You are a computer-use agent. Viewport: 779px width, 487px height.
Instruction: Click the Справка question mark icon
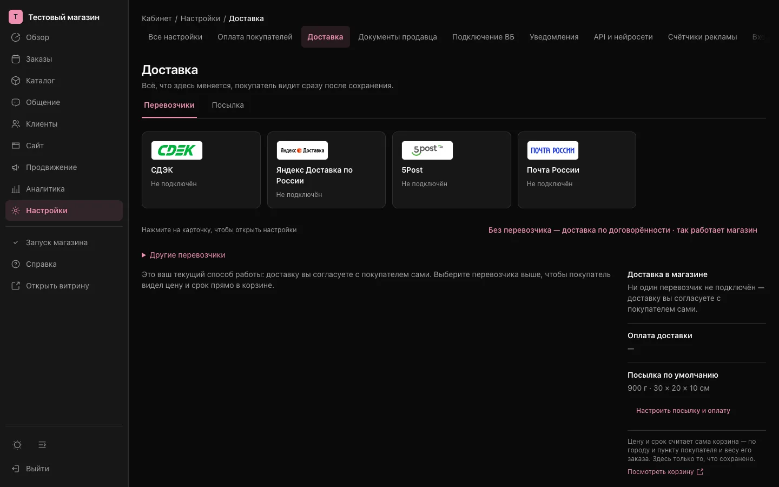point(16,264)
